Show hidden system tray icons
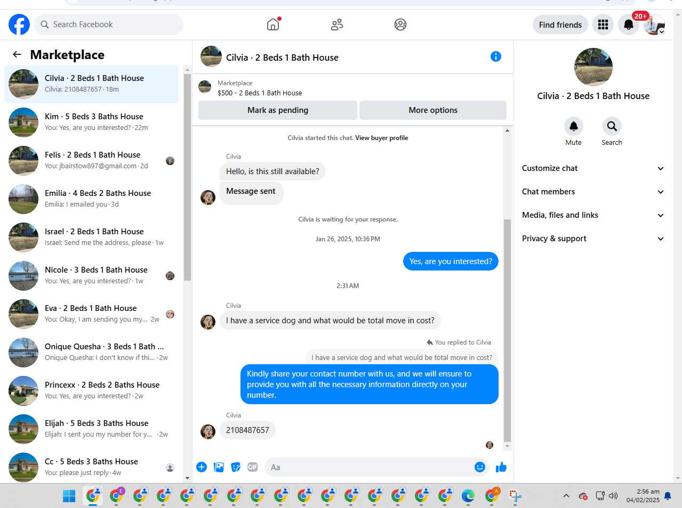This screenshot has width=682, height=508. coord(566,496)
